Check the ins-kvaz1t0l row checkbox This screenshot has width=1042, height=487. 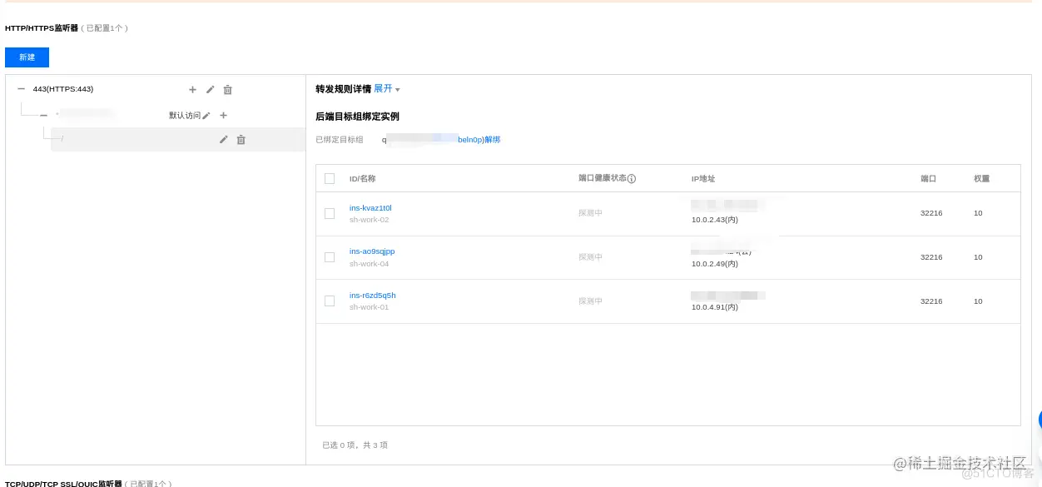click(330, 213)
